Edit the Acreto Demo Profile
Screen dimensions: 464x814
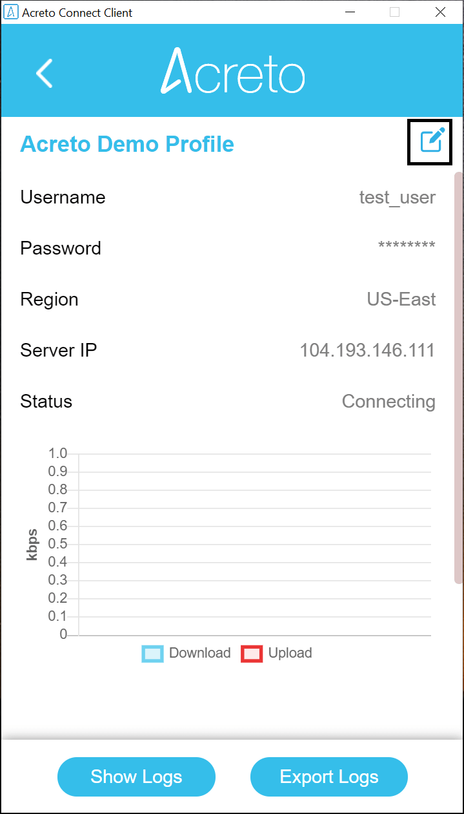[x=432, y=141]
